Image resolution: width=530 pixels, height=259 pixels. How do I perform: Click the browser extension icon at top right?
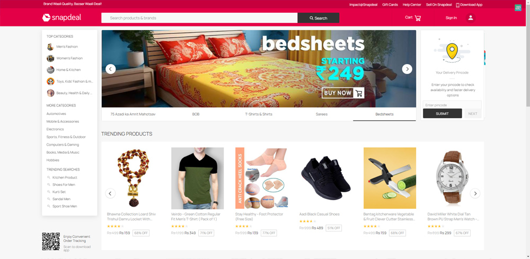pos(518,8)
